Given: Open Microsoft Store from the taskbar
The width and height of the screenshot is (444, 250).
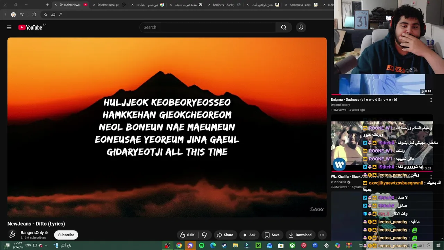Looking at the screenshot, I should [281, 245].
